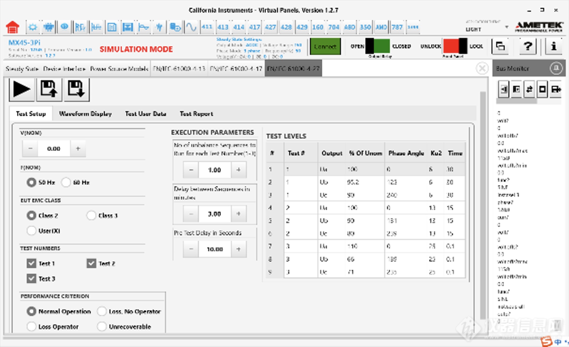Click the main panel vertical scrollbar

point(483,205)
